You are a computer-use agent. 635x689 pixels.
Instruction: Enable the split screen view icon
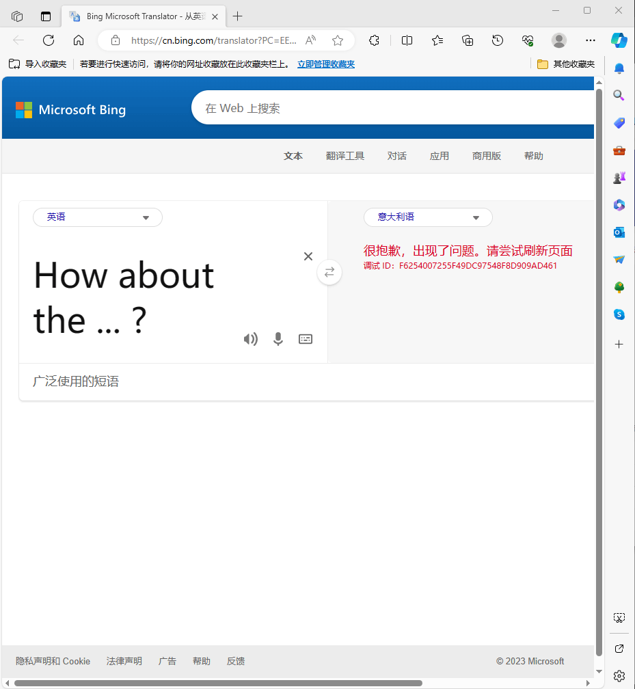(407, 40)
